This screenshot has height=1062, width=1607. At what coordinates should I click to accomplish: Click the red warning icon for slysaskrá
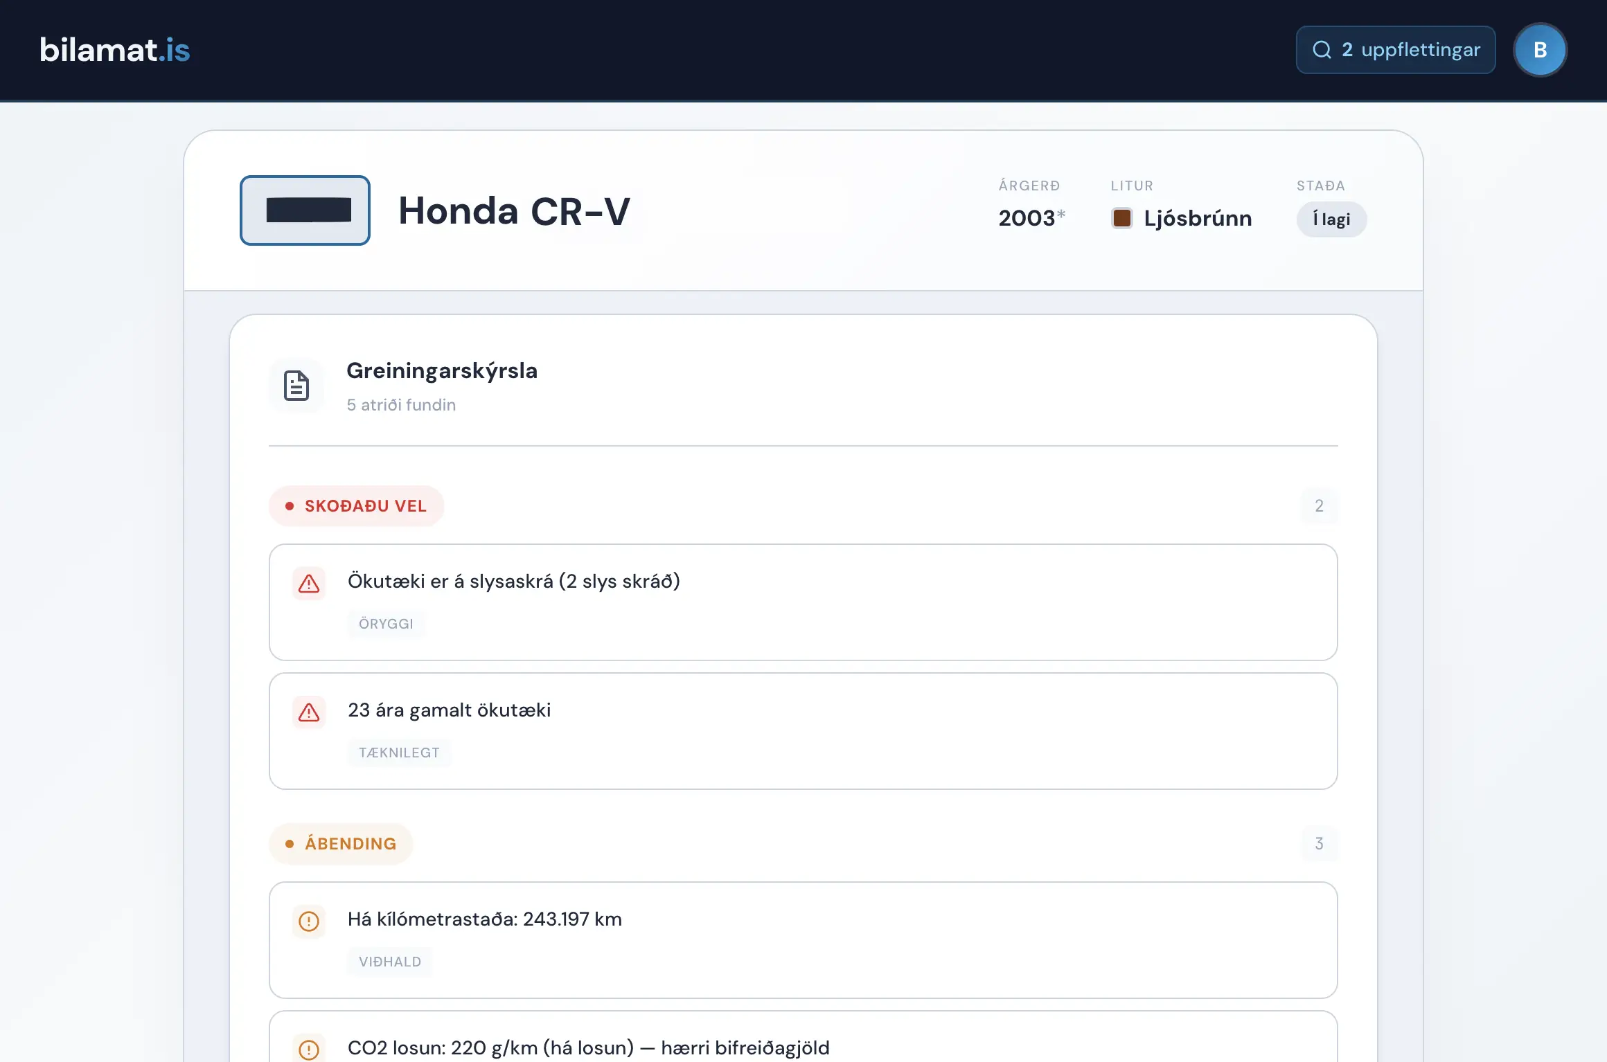309,584
